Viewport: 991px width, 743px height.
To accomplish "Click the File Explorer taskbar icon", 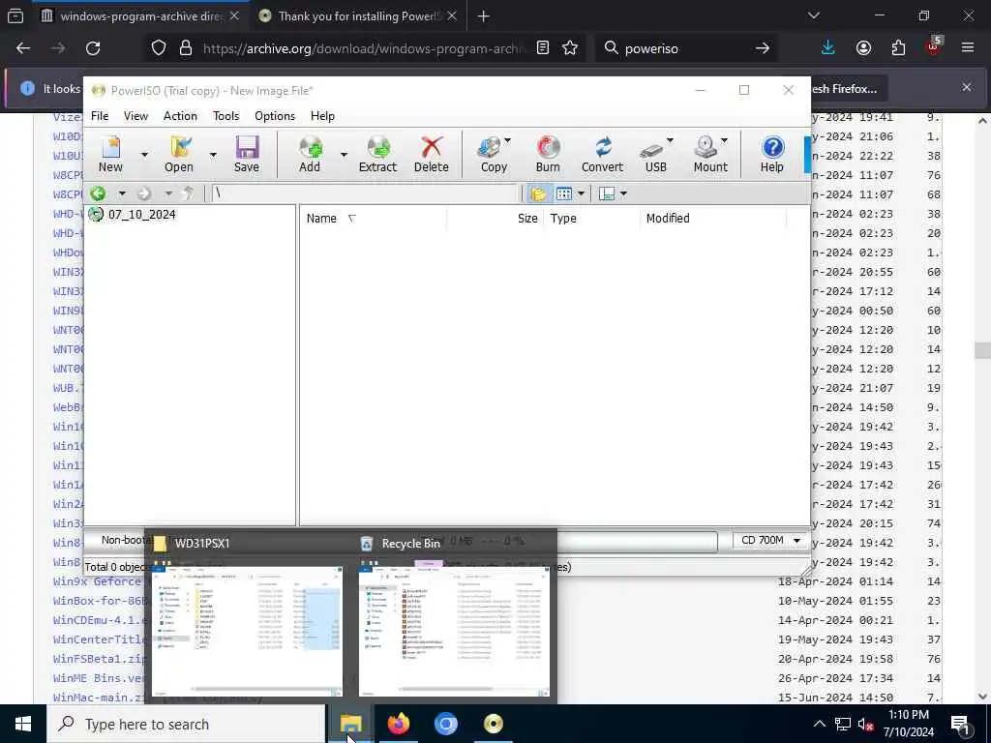I will click(350, 724).
